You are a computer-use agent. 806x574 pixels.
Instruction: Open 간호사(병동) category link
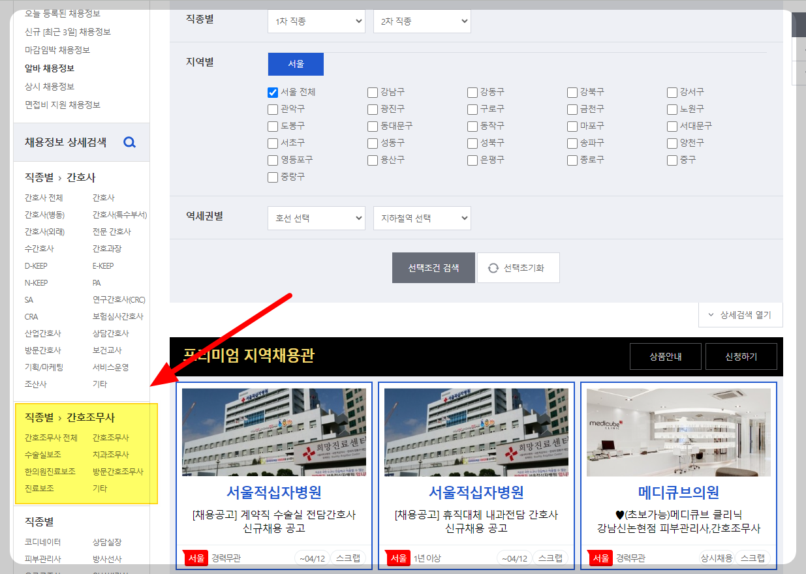pos(44,215)
